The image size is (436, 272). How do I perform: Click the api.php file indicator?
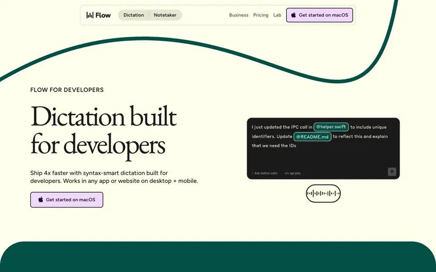292,173
